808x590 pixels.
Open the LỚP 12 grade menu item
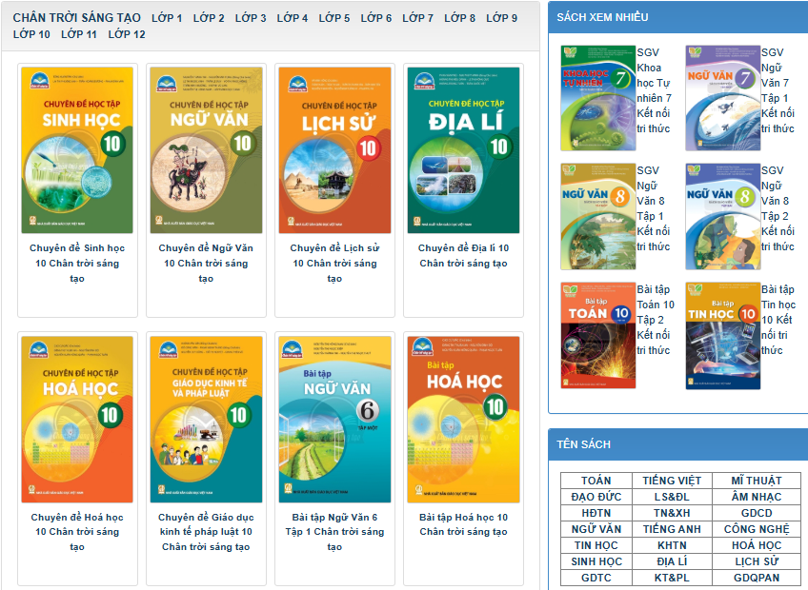(127, 34)
